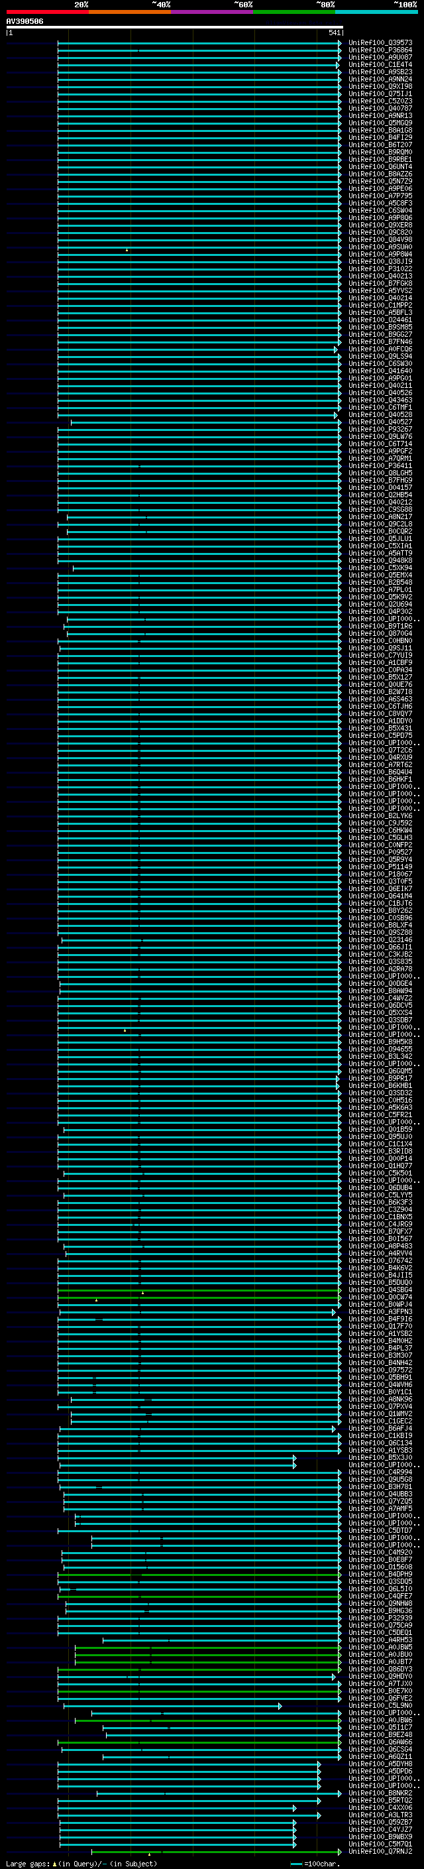Click hit label UniRef100_Q9XI98
This screenshot has height=1869, width=424.
pyautogui.click(x=380, y=86)
